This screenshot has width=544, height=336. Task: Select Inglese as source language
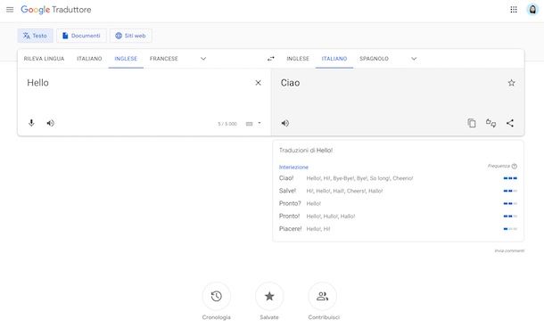tap(126, 59)
